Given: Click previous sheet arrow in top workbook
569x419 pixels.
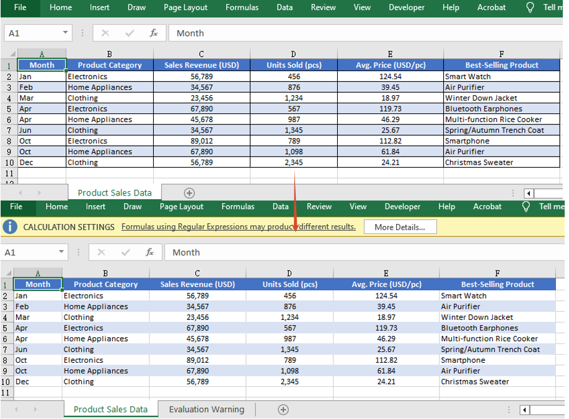Looking at the screenshot, I should [x=20, y=193].
